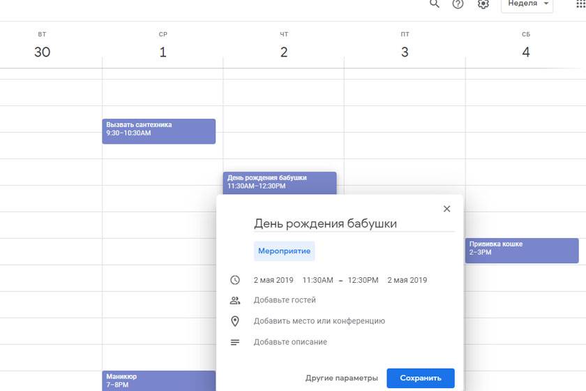Expand the Неделя view dropdown
Viewport: 586px width, 391px height.
(x=527, y=4)
